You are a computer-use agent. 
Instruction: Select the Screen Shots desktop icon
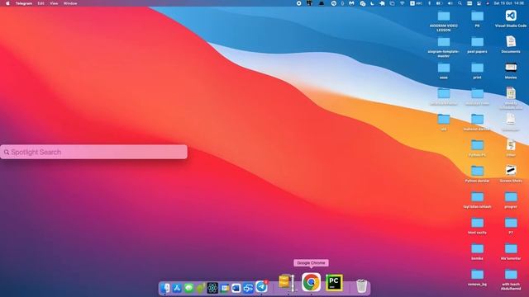tap(511, 174)
